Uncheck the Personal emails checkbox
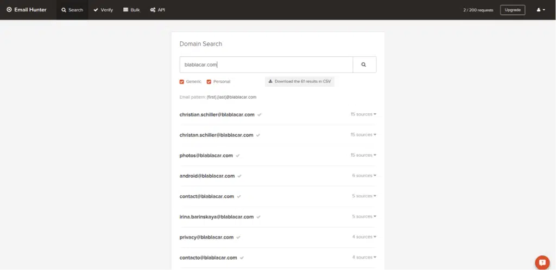Screen dimensions: 556x270 209,82
